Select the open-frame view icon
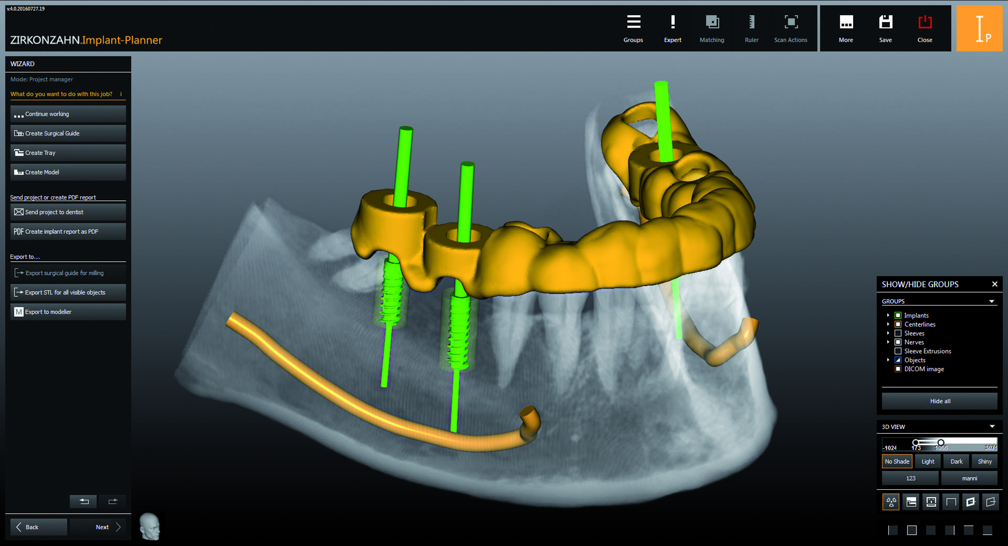This screenshot has height=546, width=1008. pyautogui.click(x=951, y=502)
